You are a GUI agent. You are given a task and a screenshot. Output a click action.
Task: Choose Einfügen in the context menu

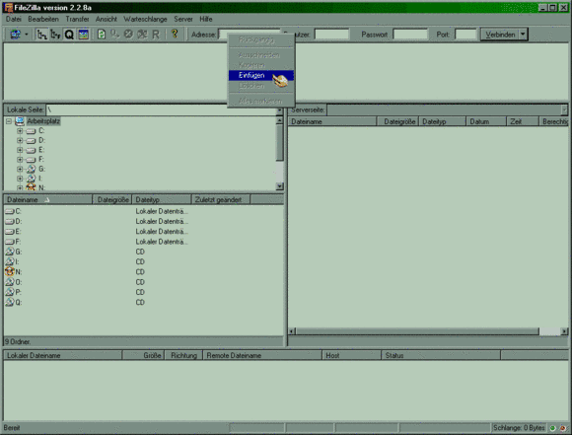coord(260,76)
